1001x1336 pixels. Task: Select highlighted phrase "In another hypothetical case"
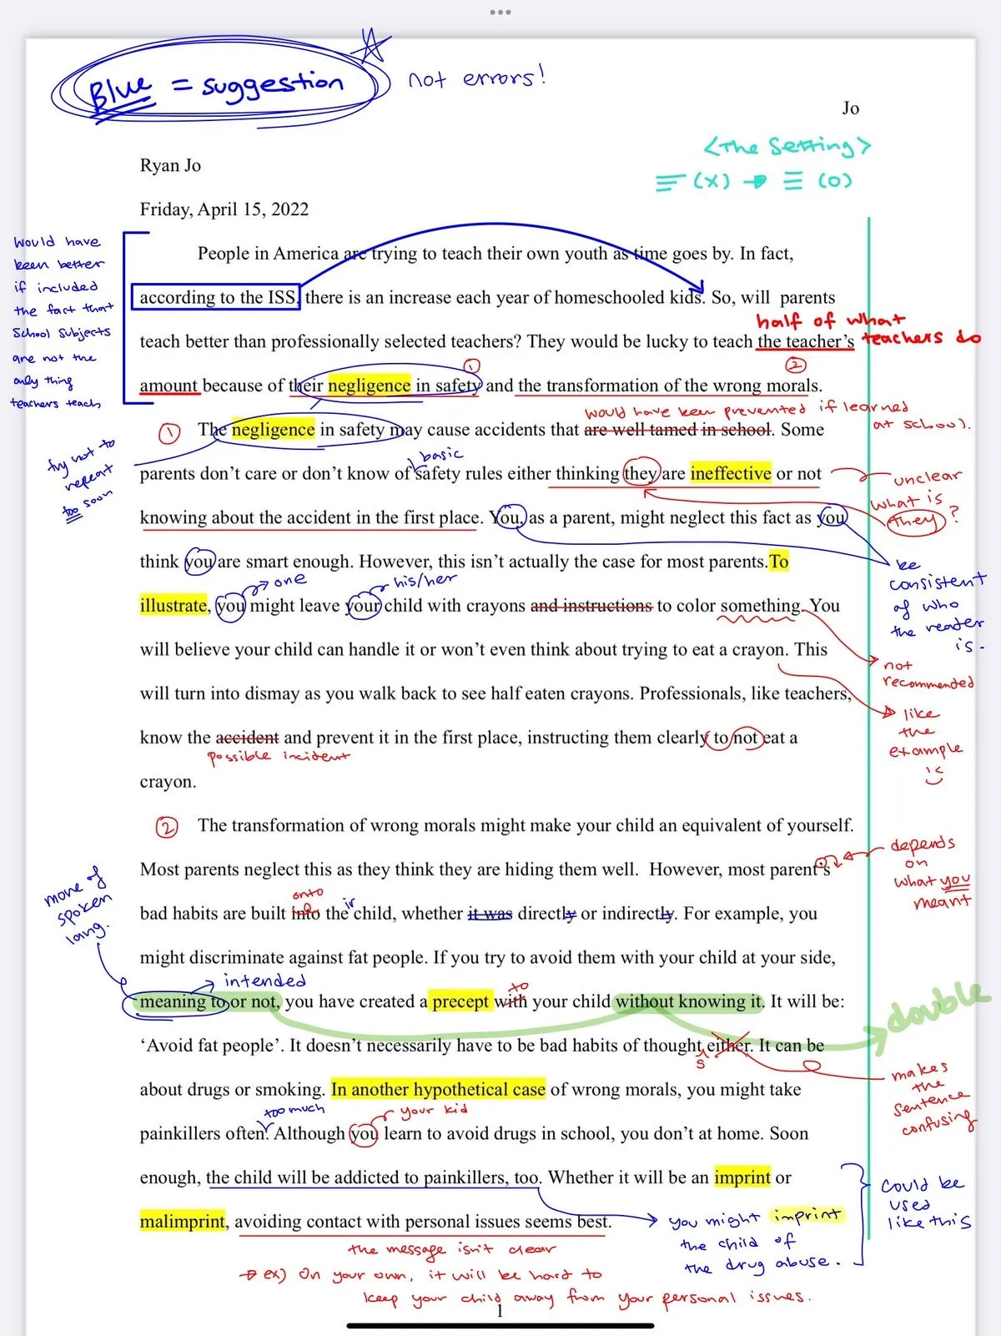coord(438,1090)
